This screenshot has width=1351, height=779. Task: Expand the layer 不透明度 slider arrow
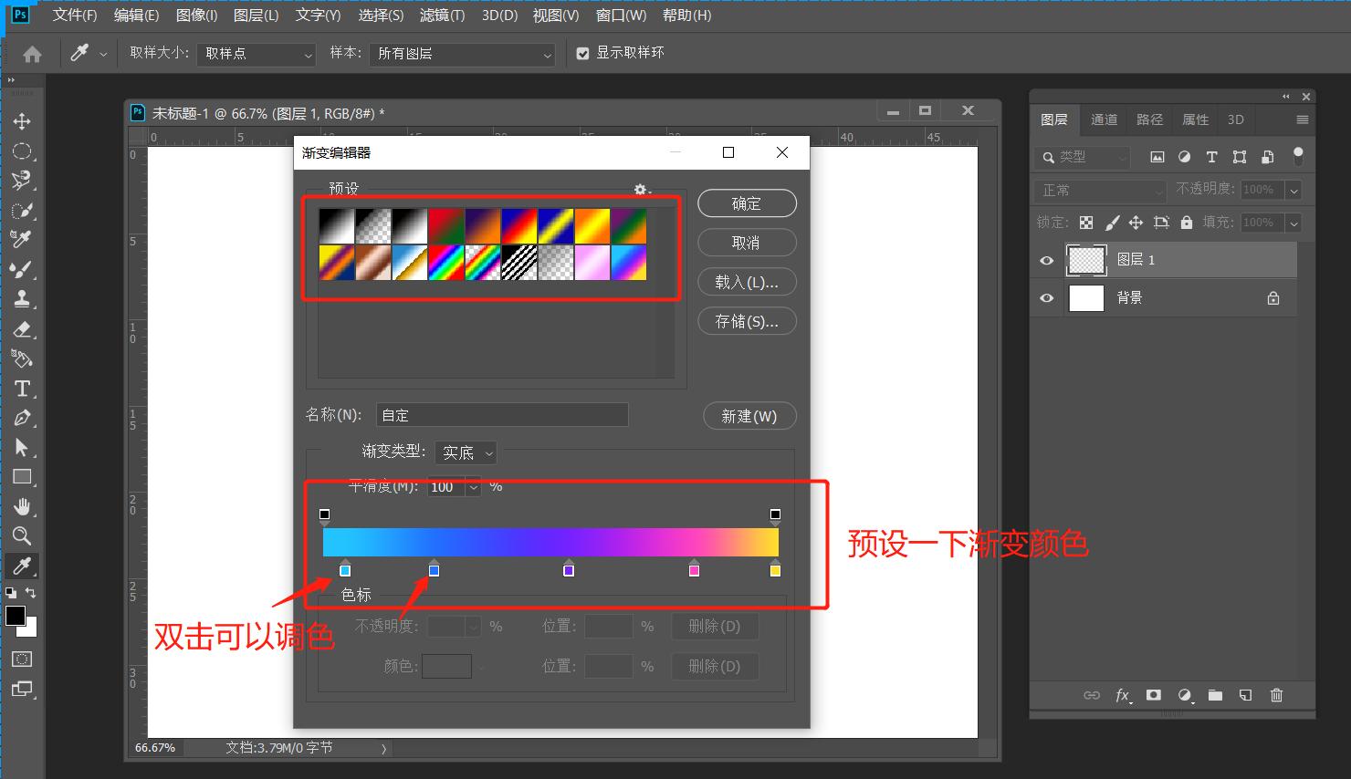click(1293, 190)
